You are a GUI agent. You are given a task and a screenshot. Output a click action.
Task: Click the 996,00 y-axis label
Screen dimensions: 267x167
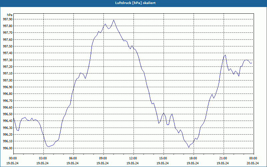[x=8, y=148]
